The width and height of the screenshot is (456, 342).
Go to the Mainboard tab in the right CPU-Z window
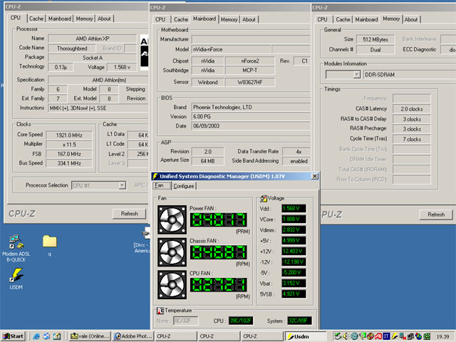tap(366, 19)
